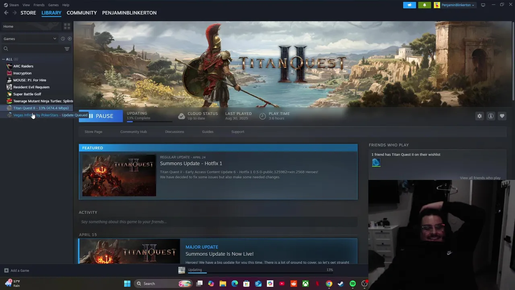Click the announcements megaphone button
The height and width of the screenshot is (290, 515).
[409, 5]
